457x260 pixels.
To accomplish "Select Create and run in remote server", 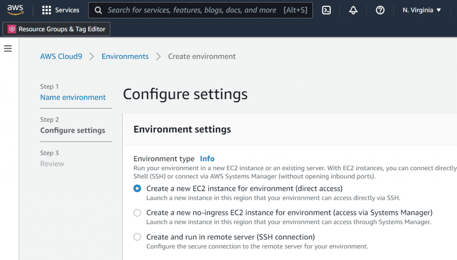I will pyautogui.click(x=137, y=237).
